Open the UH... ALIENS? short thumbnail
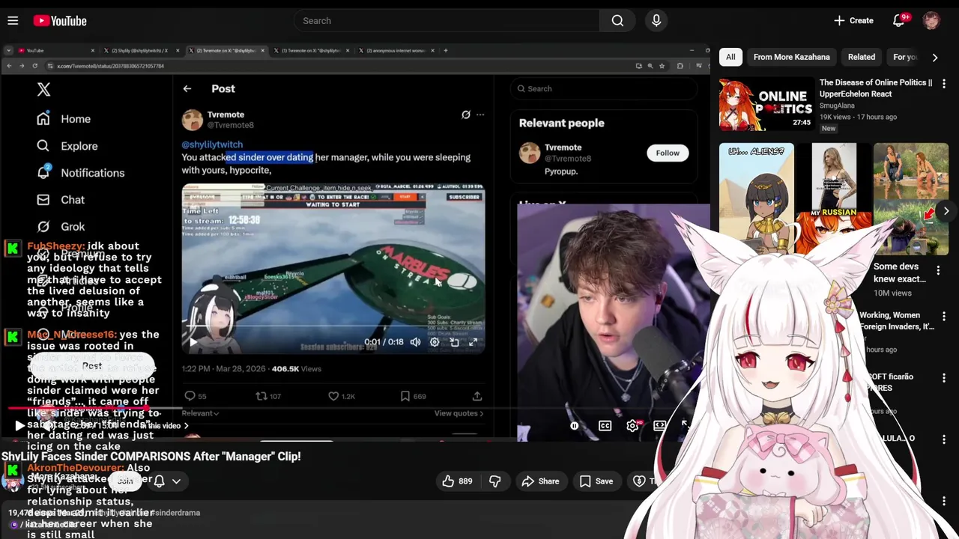 coord(757,198)
